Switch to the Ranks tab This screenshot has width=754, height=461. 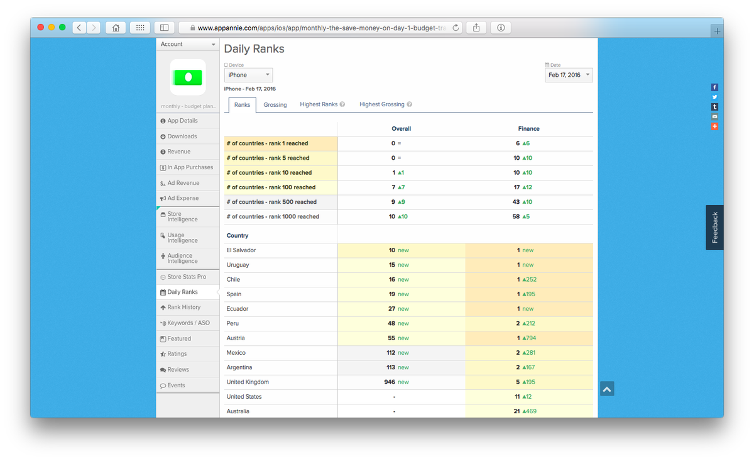click(242, 105)
